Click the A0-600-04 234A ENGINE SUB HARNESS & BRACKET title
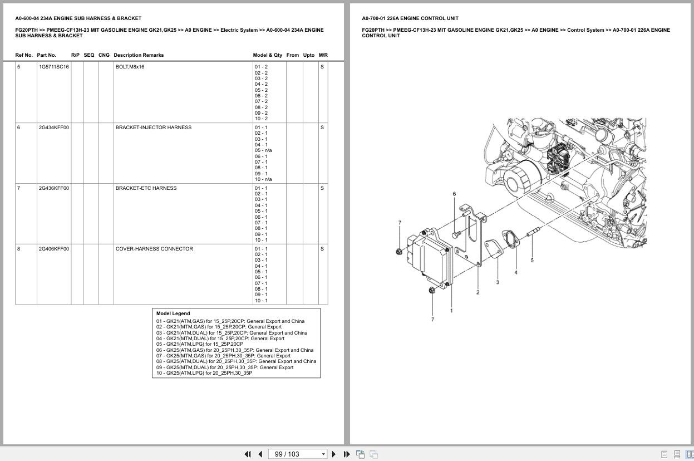Viewport: 694px width, 461px height. tap(78, 18)
